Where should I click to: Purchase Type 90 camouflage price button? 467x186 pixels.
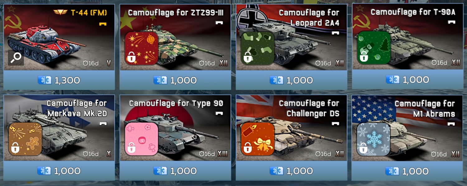[175, 171]
